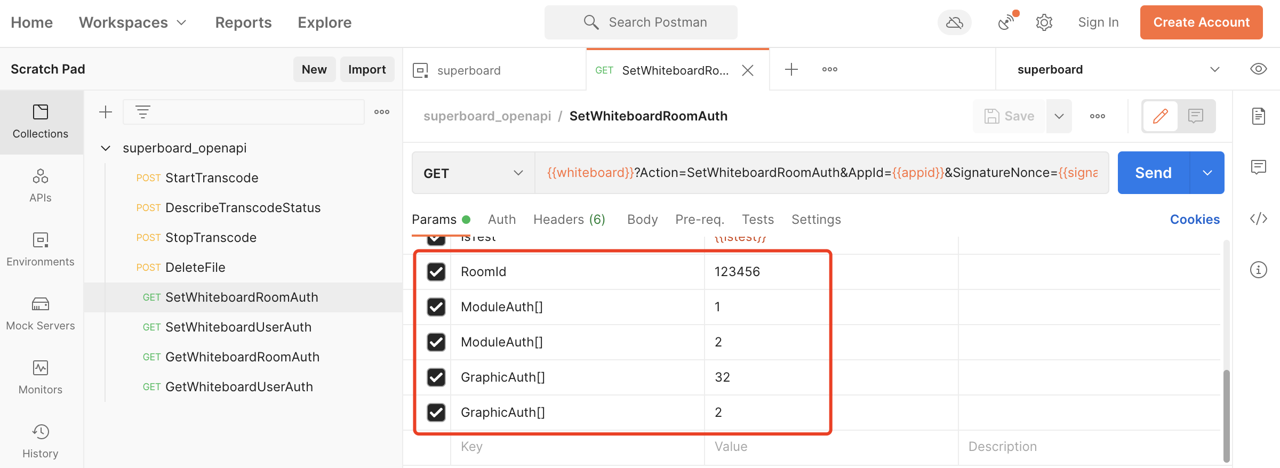Viewport: 1280px width, 468px height.
Task: Open the documentation icon in right sidebar
Action: click(1258, 116)
